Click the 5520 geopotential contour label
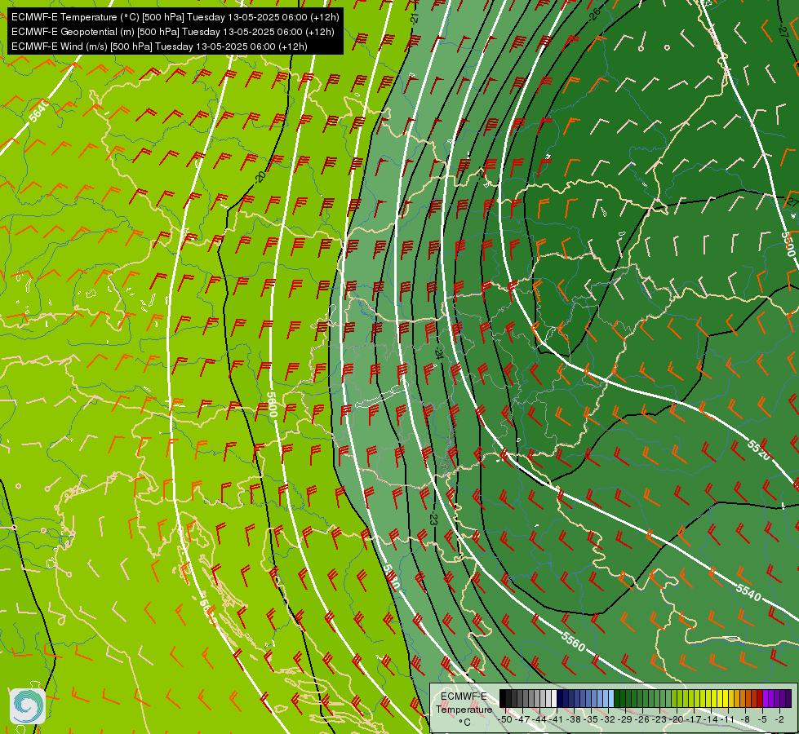The height and width of the screenshot is (734, 799). (x=758, y=449)
